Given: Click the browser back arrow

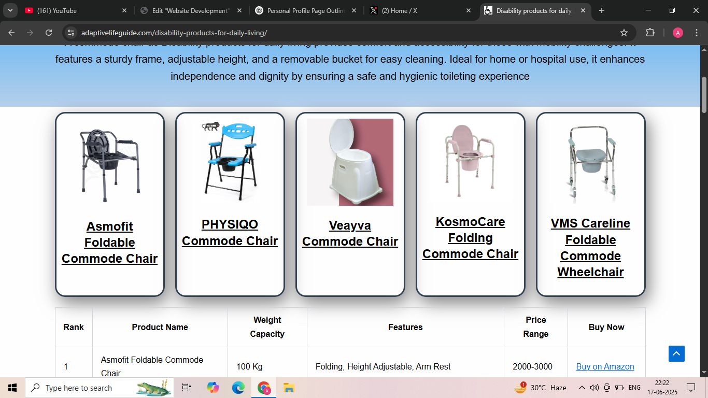Looking at the screenshot, I should tap(11, 33).
